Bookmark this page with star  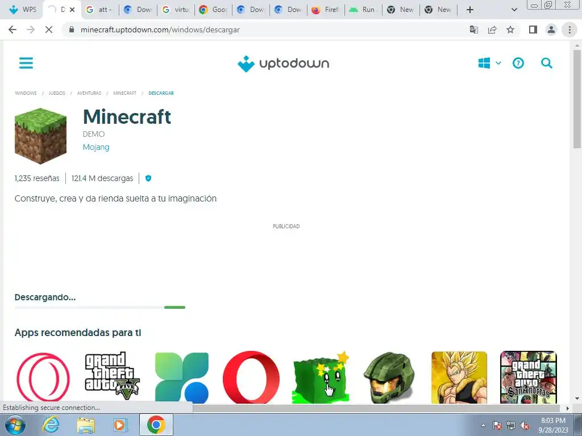[x=510, y=30]
